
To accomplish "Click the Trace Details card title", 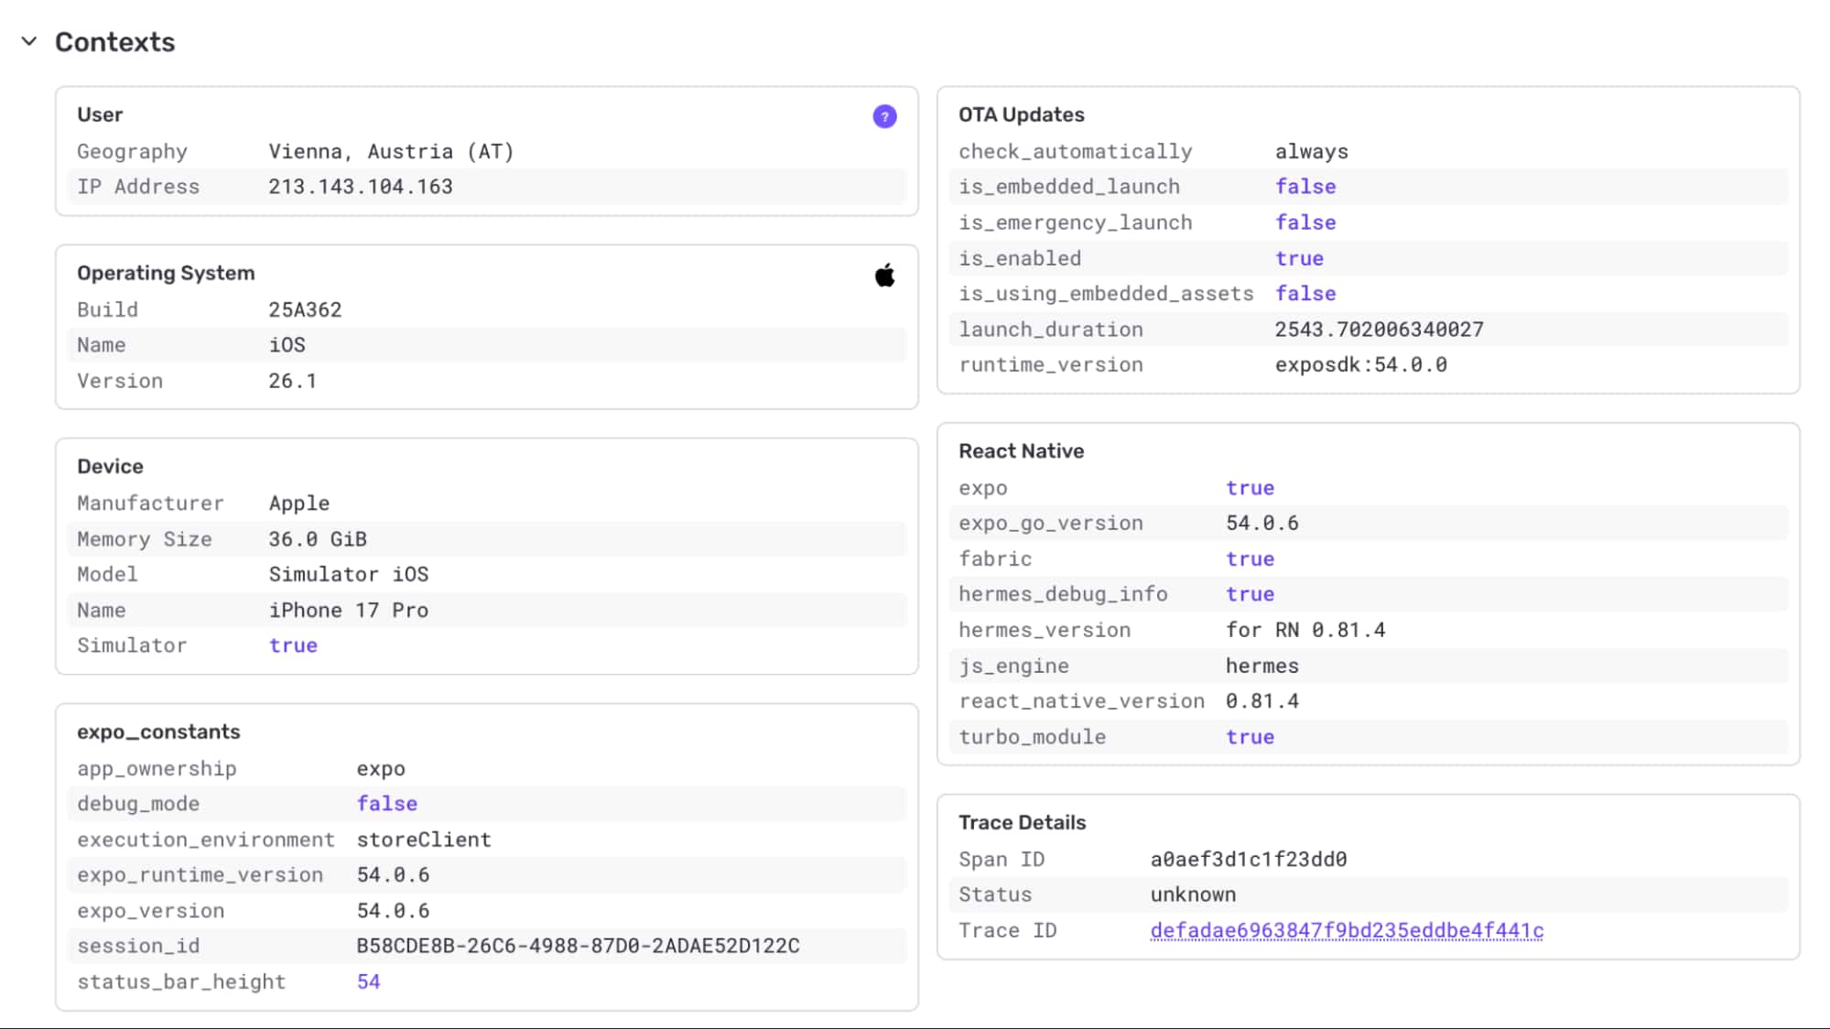I will (x=1022, y=822).
